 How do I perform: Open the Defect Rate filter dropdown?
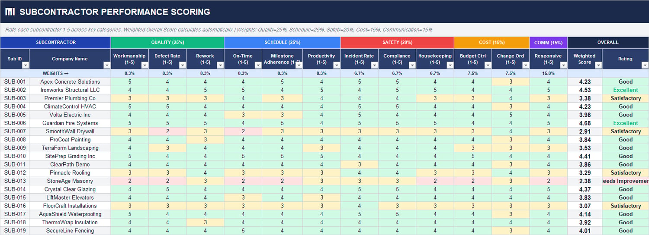point(182,65)
